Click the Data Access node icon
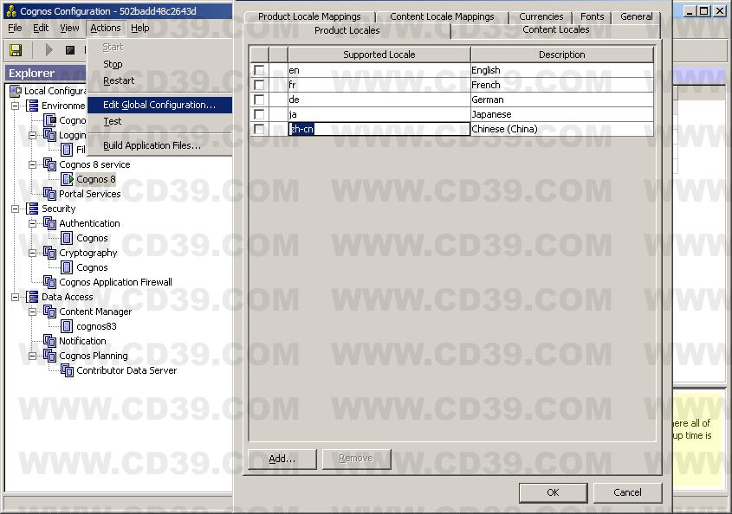The height and width of the screenshot is (514, 732). pos(33,297)
